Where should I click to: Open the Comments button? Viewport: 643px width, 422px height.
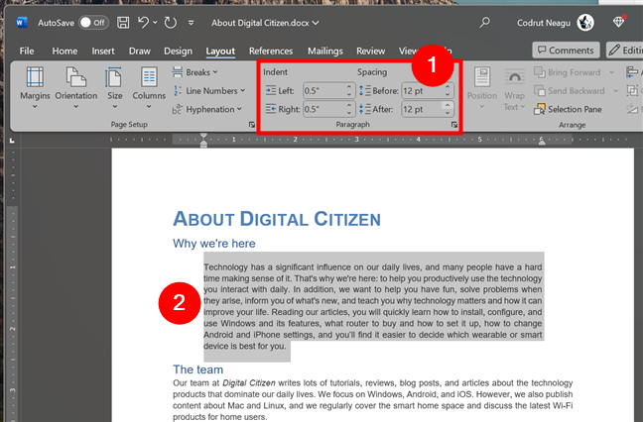tap(566, 50)
